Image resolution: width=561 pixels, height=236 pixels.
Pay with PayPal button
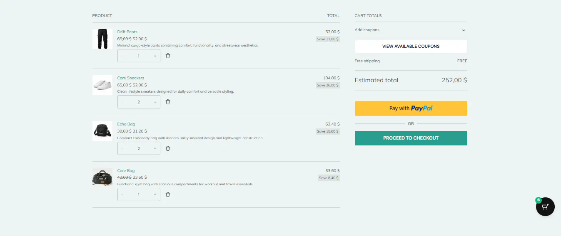[x=411, y=108]
